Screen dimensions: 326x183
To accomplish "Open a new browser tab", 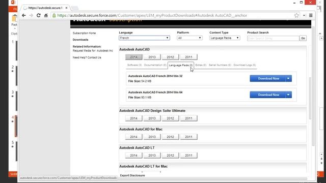I will [75, 8].
